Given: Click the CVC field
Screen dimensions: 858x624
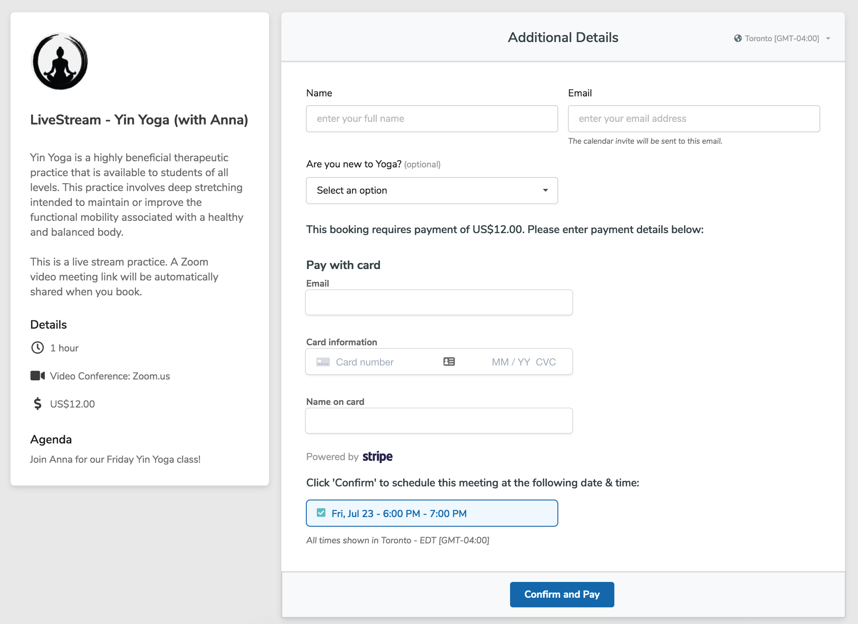Looking at the screenshot, I should 546,362.
